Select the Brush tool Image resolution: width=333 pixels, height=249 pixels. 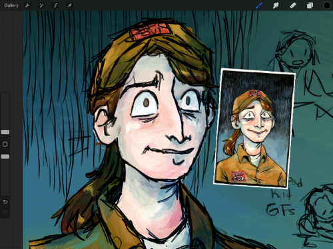click(259, 5)
